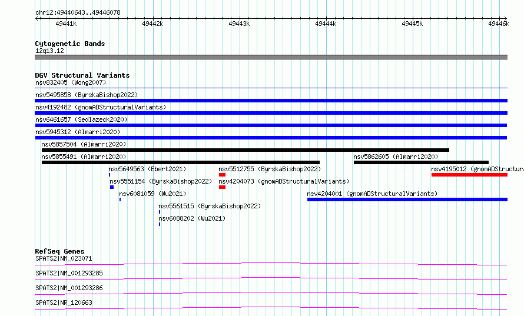Click the nsv4195012 red variant bar
Viewport: 524px width, 316px height.
tap(469, 175)
